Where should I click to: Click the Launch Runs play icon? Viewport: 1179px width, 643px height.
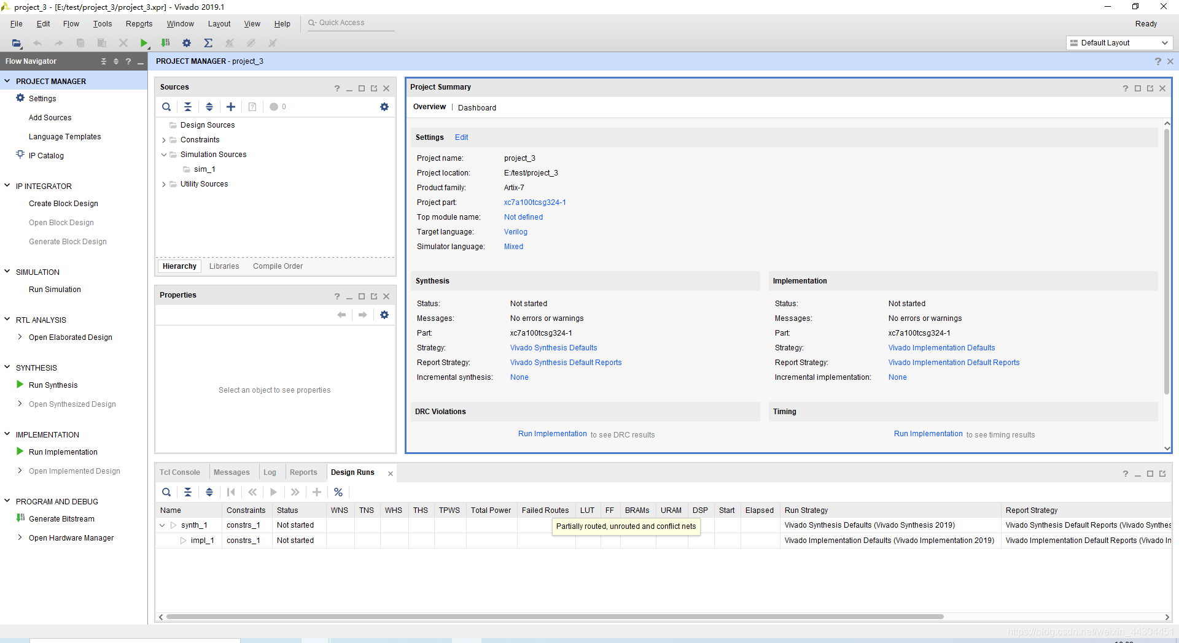[274, 492]
